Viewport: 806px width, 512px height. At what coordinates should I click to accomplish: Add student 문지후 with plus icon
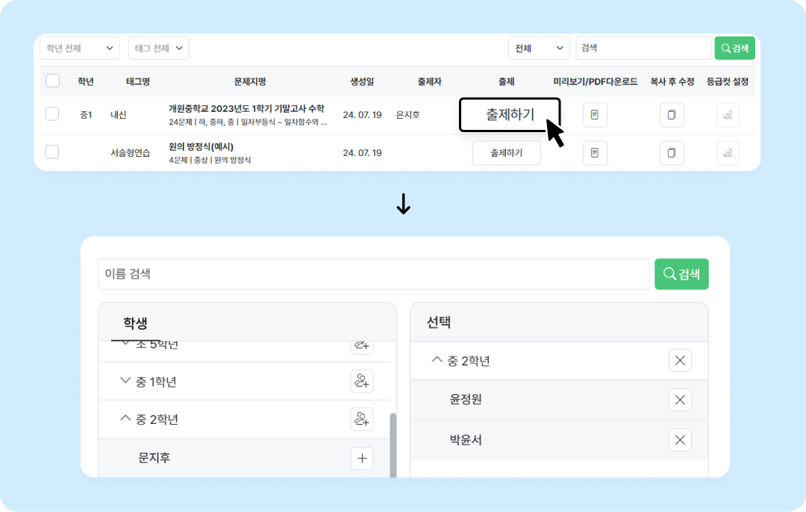362,458
